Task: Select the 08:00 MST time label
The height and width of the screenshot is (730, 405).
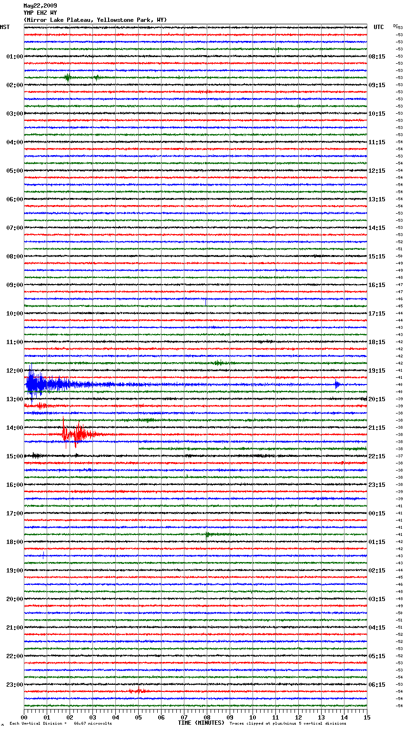Action: (14, 256)
